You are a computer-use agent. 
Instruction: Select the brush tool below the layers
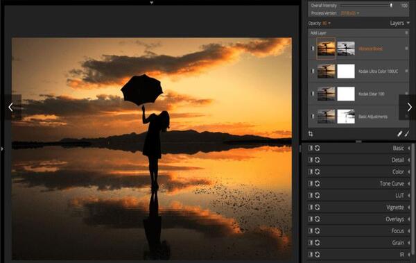[x=407, y=134]
